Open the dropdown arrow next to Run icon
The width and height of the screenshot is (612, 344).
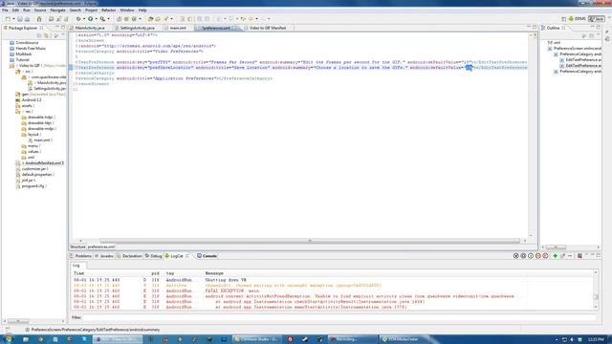coord(96,19)
